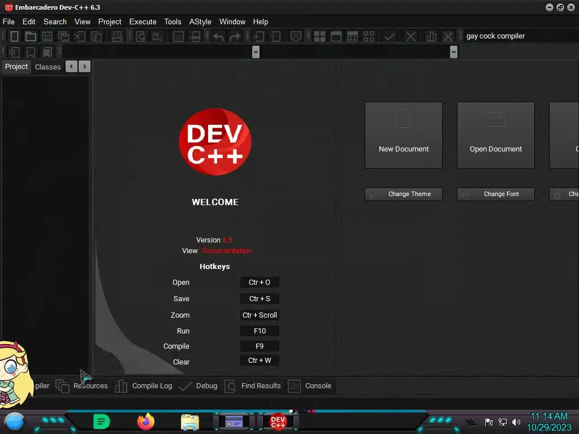Click the Open file folder toolbar icon
579x434 pixels.
(x=31, y=36)
